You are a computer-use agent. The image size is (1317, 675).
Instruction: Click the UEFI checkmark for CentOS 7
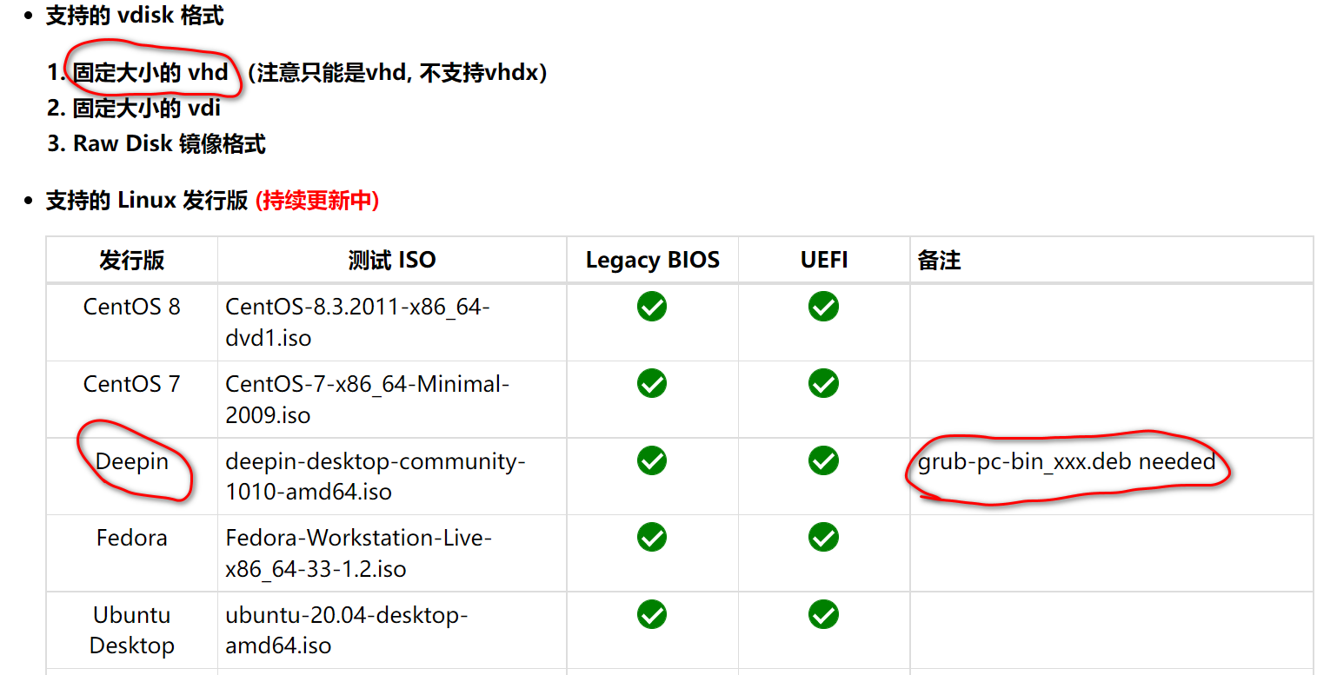tap(823, 383)
